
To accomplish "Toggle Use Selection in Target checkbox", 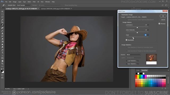I will [126, 51].
